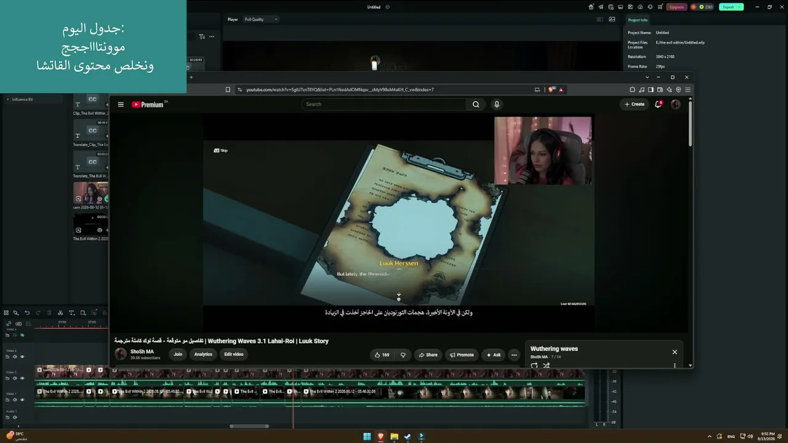This screenshot has width=788, height=443.
Task: Open channel Analytics button
Action: [x=203, y=354]
